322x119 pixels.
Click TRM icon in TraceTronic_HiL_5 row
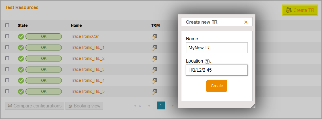coord(154,91)
